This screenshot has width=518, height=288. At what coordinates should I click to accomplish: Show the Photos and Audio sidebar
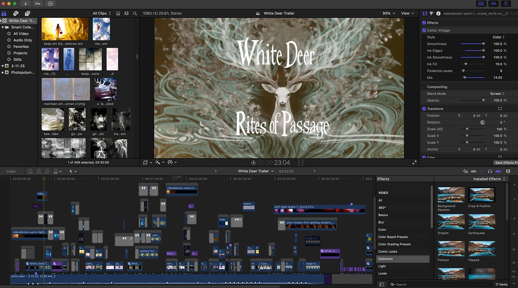click(x=16, y=14)
